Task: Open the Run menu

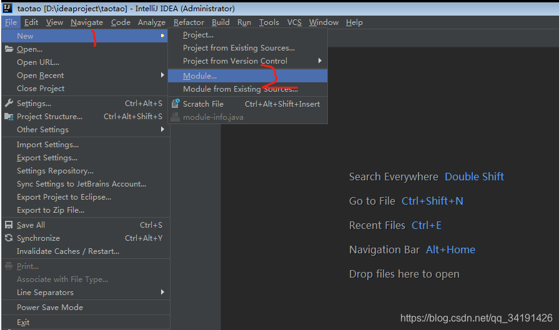Action: (244, 22)
